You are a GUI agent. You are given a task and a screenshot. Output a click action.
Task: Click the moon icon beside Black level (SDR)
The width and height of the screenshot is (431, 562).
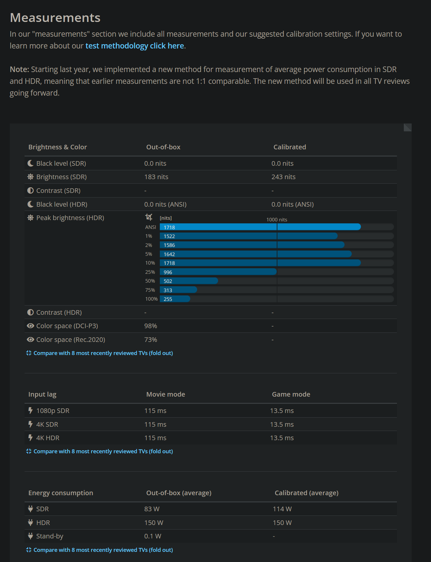point(30,163)
